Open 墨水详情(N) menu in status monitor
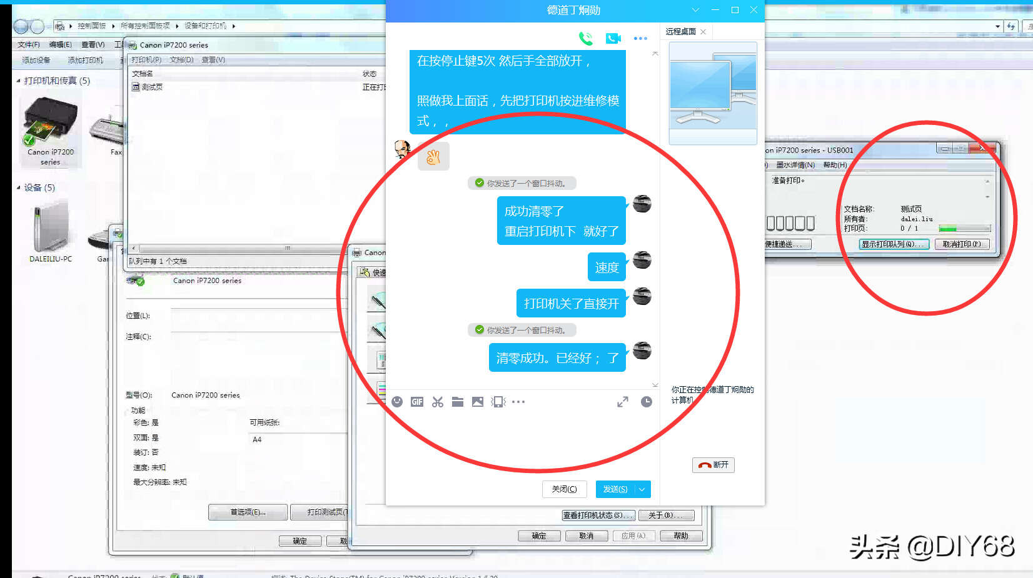The image size is (1033, 578). pos(795,165)
